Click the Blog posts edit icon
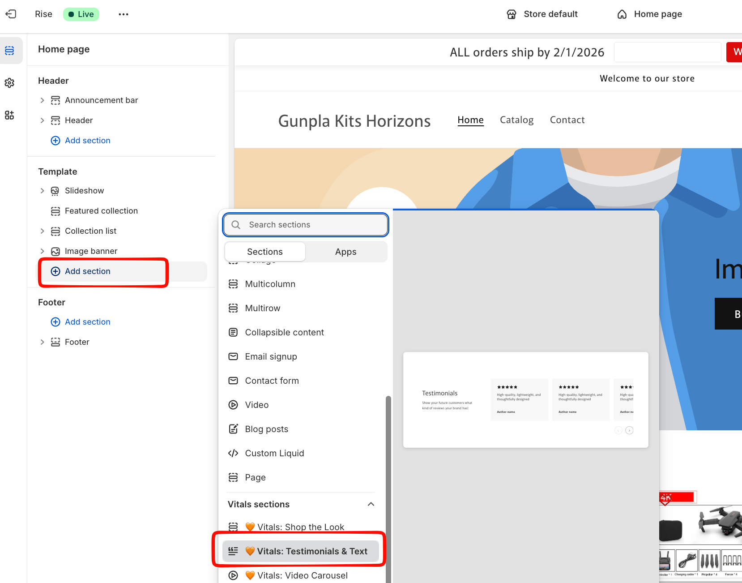The image size is (742, 583). coord(233,429)
